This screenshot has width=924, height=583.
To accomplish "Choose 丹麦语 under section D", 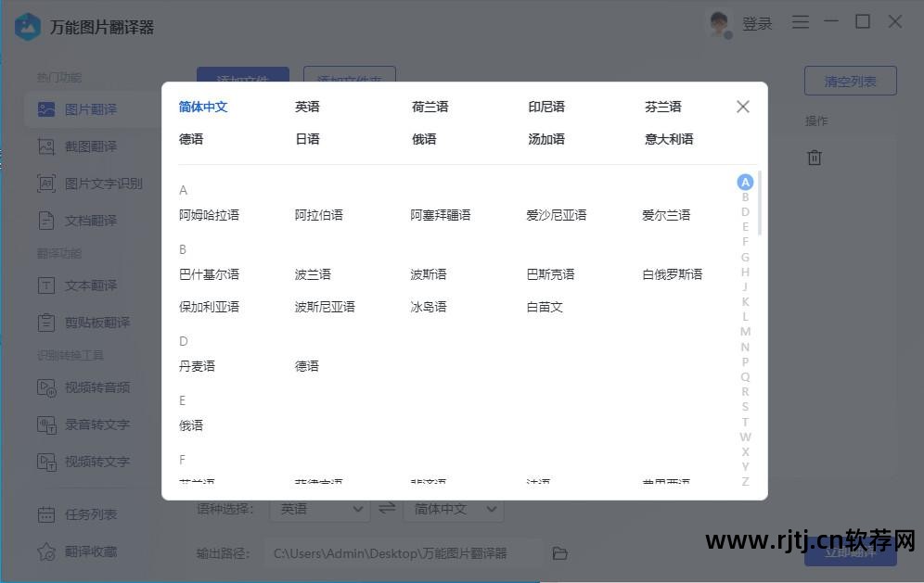I will click(x=197, y=366).
